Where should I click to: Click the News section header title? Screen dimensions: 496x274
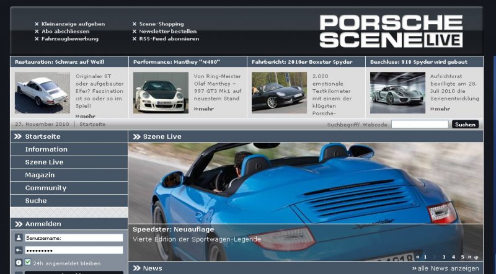click(x=153, y=268)
